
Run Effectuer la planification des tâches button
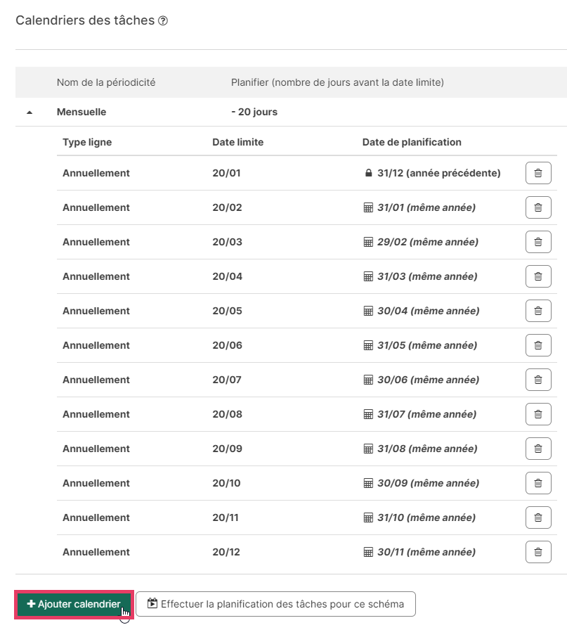pyautogui.click(x=275, y=604)
